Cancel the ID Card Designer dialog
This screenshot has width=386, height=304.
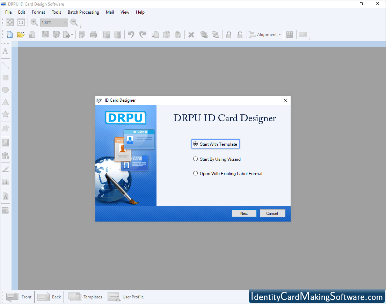272,213
